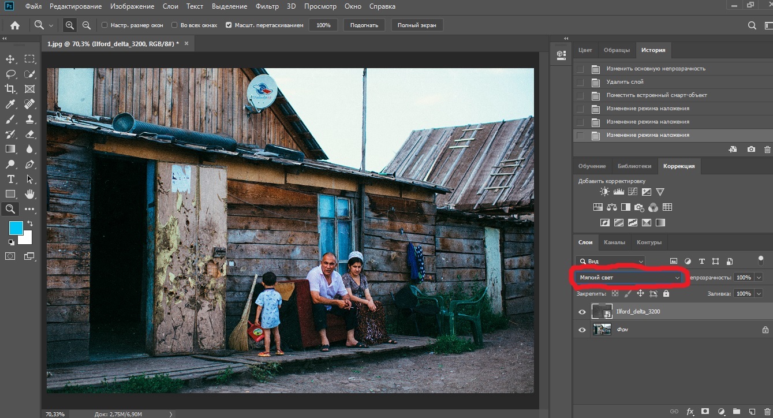
Task: Add layer style via fx icon
Action: (689, 412)
